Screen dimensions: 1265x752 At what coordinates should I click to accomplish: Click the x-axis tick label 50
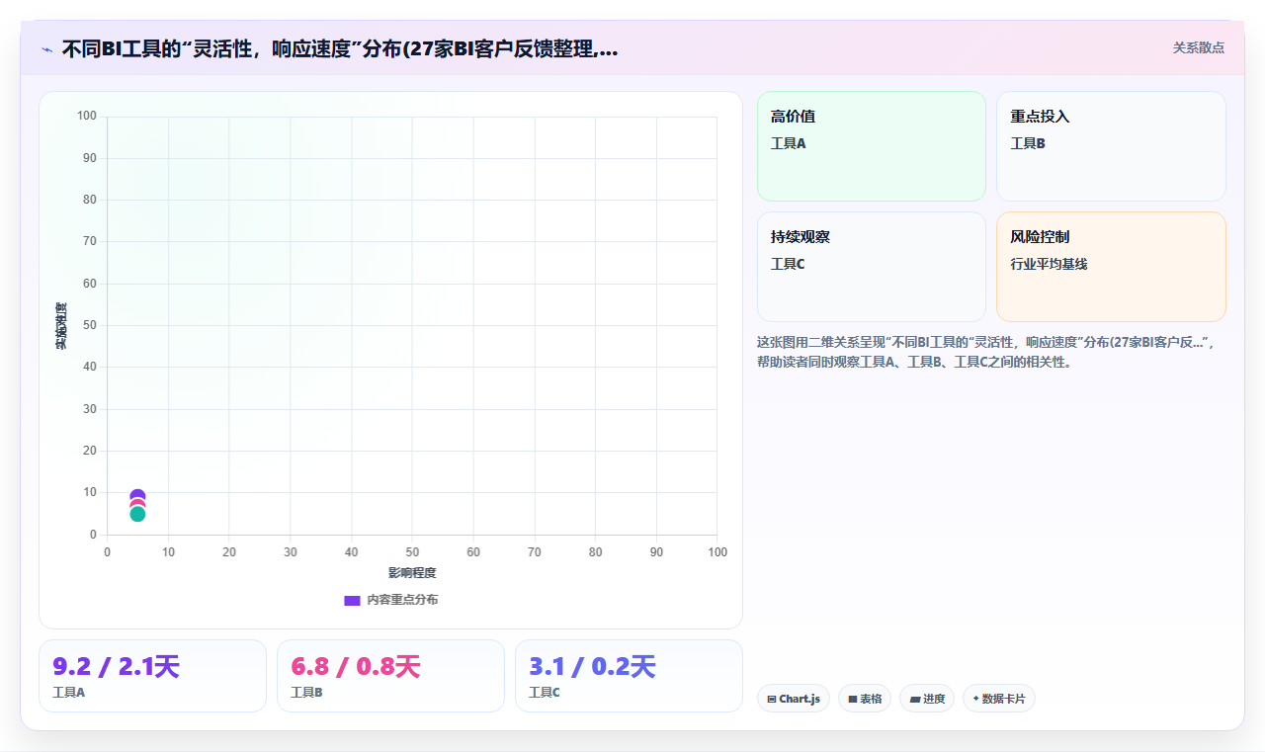[412, 552]
